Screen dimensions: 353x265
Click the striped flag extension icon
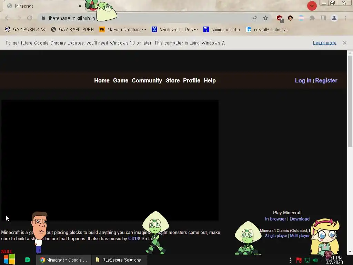pos(301,18)
